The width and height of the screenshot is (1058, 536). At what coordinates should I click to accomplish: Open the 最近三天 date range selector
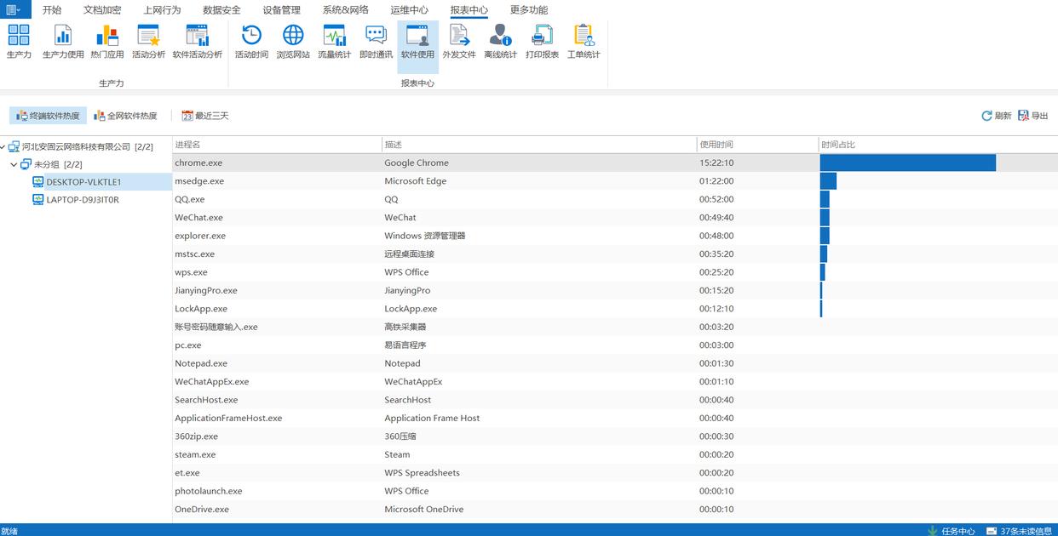click(205, 116)
